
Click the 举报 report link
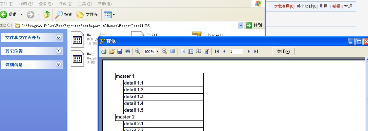(x=336, y=6)
